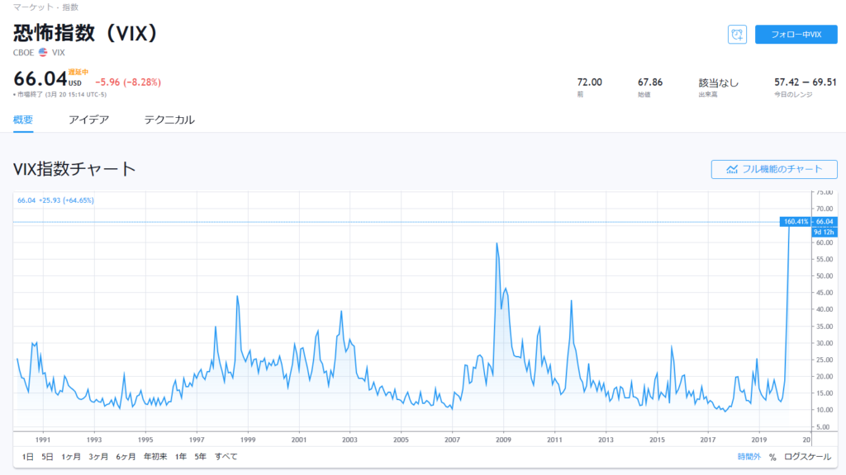Switch to the アイデア tab
Viewport: 846px width, 475px height.
click(88, 120)
